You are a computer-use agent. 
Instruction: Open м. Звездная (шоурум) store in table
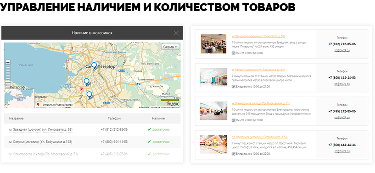[x=41, y=130]
